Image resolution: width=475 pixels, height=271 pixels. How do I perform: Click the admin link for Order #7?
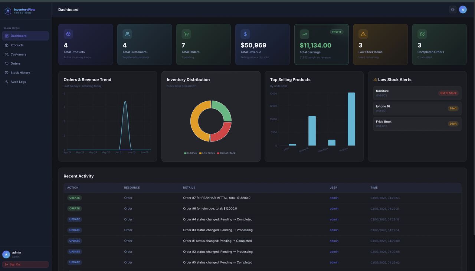tap(334, 198)
